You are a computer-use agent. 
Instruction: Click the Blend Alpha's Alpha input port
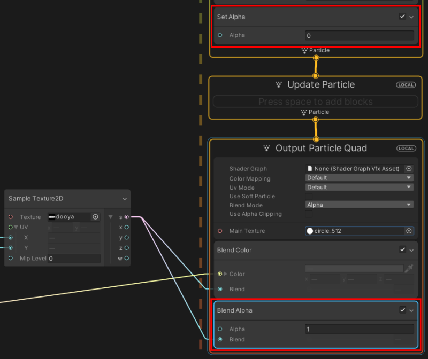[x=220, y=329]
